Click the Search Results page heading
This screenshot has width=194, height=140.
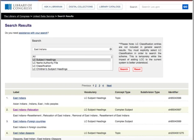(x=18, y=25)
